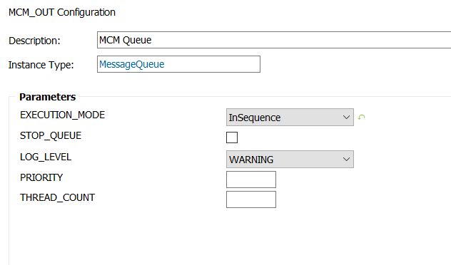
Task: Expand the chevron arrow on the EXECUTION_MODE dropdown
Action: (x=346, y=117)
